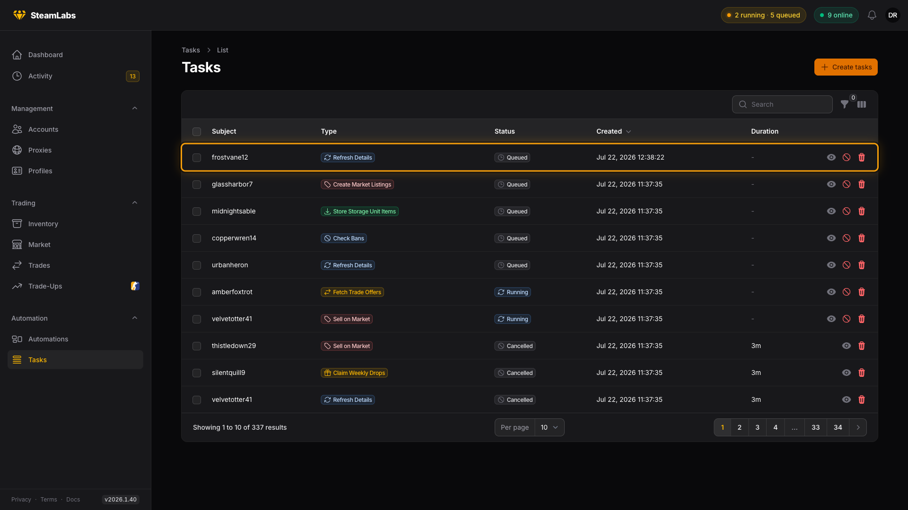Open Automations in the sidebar
Screen dimensions: 908x510
click(x=75, y=339)
